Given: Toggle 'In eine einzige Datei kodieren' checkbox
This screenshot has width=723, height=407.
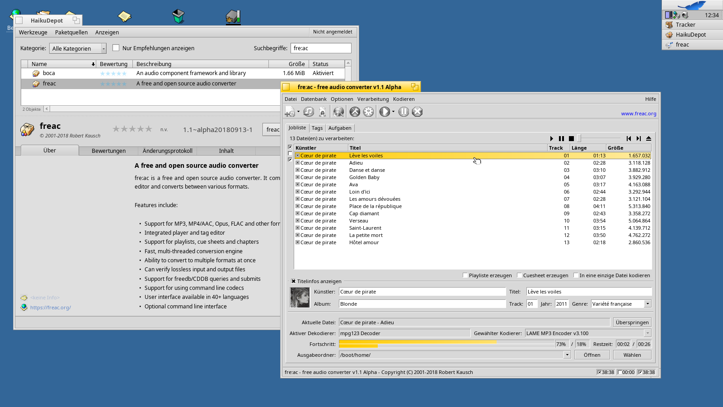Looking at the screenshot, I should tap(576, 275).
